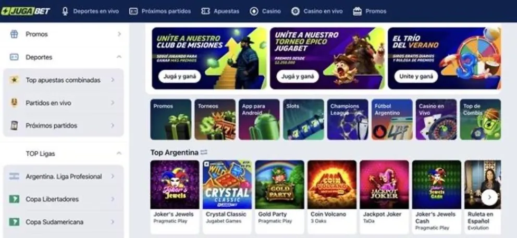Click the Copa Libertadores green flag icon
The image size is (517, 238).
[14, 199]
